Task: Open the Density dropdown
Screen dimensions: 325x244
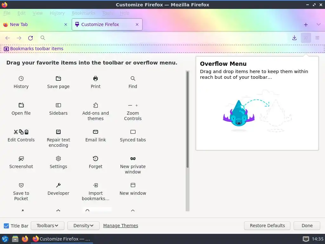Action: click(83, 226)
